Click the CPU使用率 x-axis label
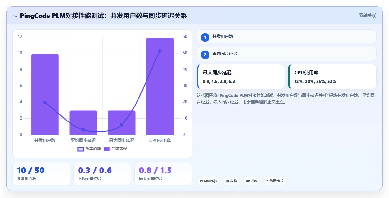Image resolution: width=389 pixels, height=198 pixels. coord(160,140)
